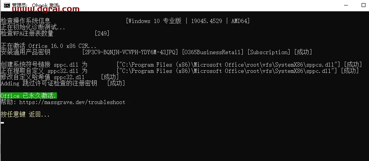Select the [Subscription] license type text

click(x=269, y=52)
